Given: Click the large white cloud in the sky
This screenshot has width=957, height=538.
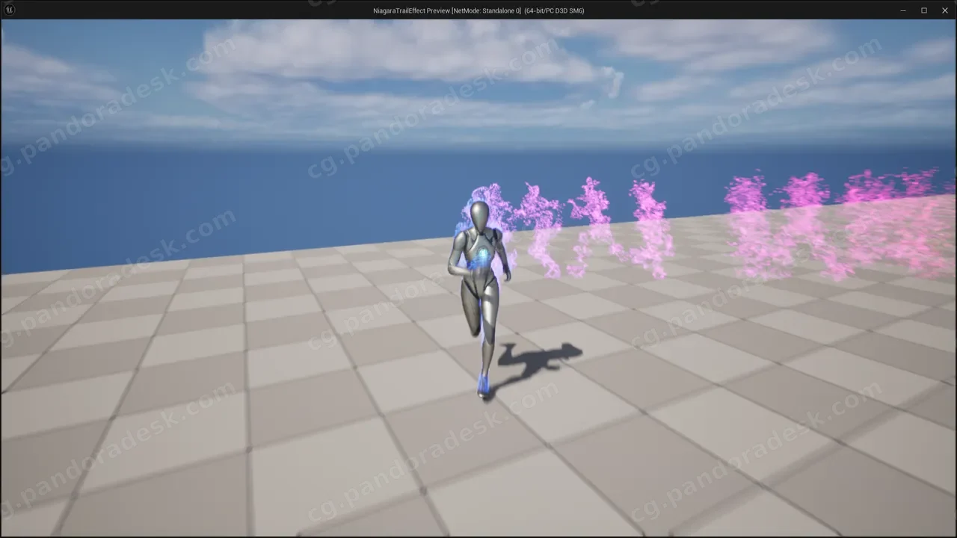Looking at the screenshot, I should pyautogui.click(x=404, y=56).
